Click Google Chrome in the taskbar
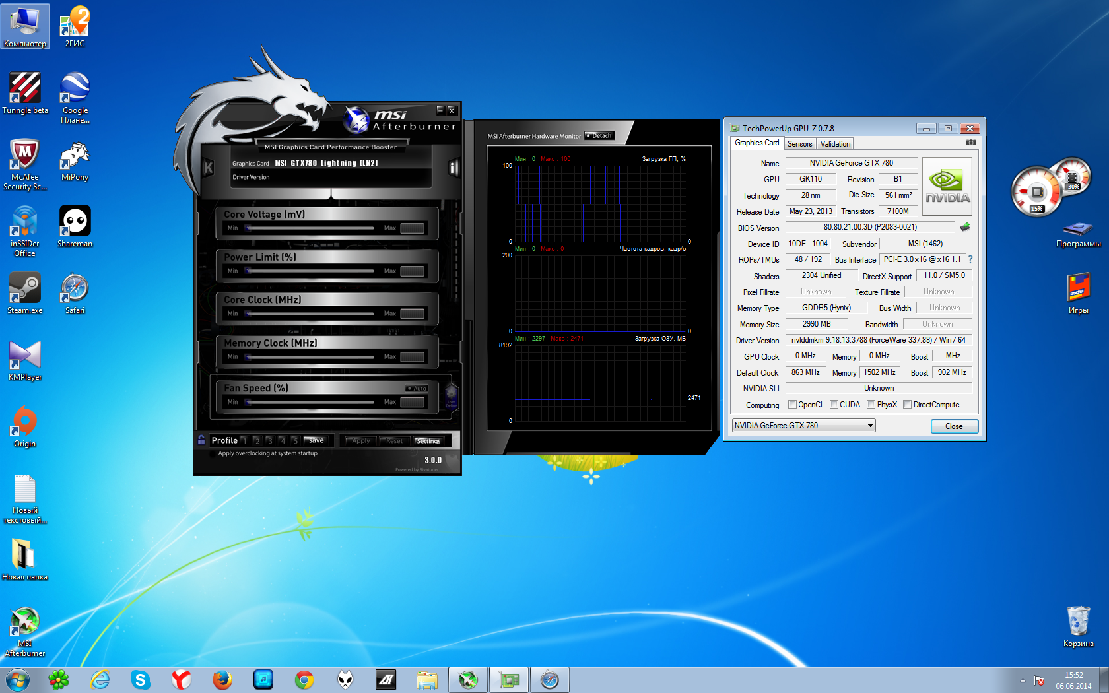1109x693 pixels. click(304, 679)
